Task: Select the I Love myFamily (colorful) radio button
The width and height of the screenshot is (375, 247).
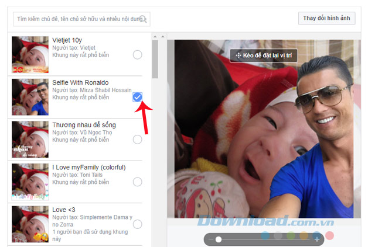Action: coord(137,182)
